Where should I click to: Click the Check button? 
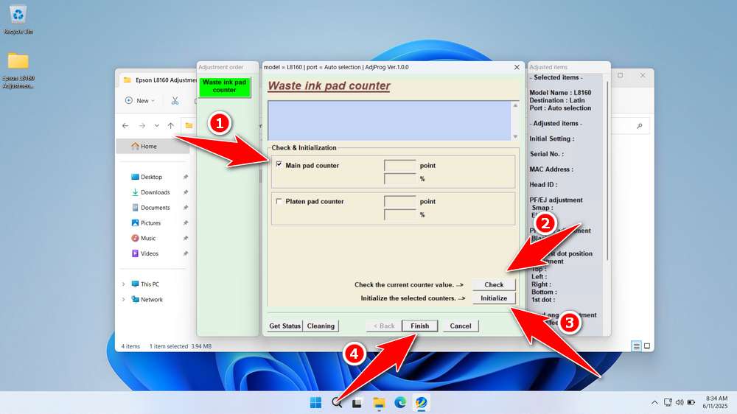494,284
